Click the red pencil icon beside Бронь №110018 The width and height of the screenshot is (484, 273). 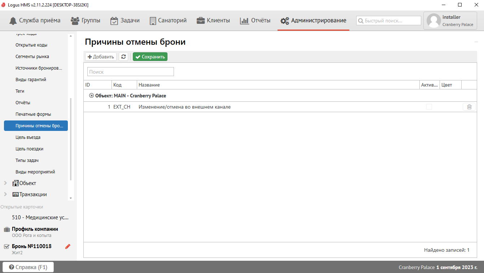point(67,247)
